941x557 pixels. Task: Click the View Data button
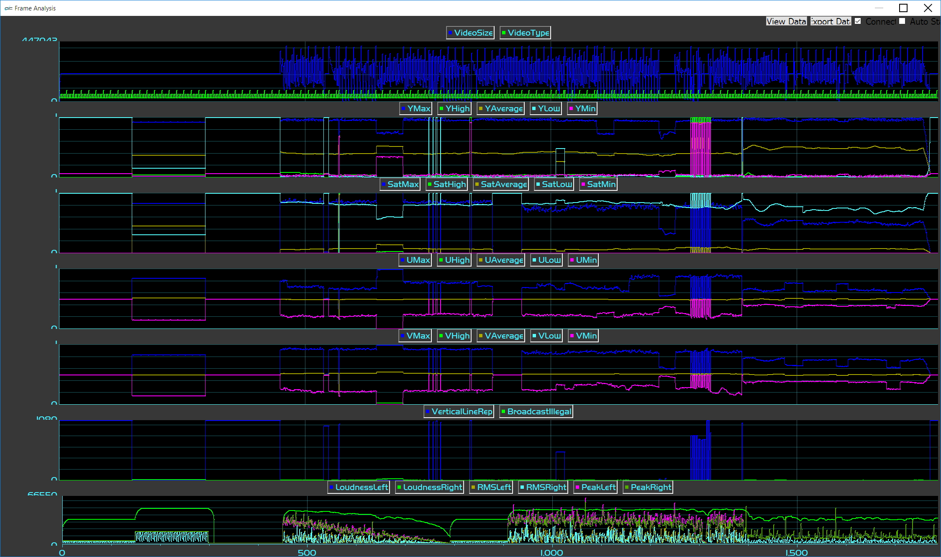pyautogui.click(x=786, y=21)
